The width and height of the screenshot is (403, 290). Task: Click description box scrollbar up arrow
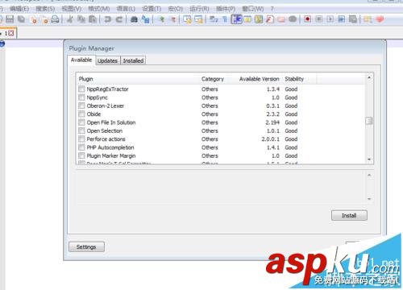coord(369,175)
